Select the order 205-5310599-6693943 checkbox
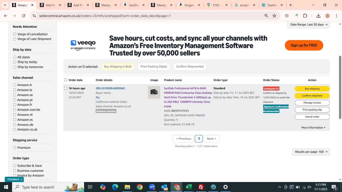Viewport: 342px width, 192px height. click(x=66, y=88)
